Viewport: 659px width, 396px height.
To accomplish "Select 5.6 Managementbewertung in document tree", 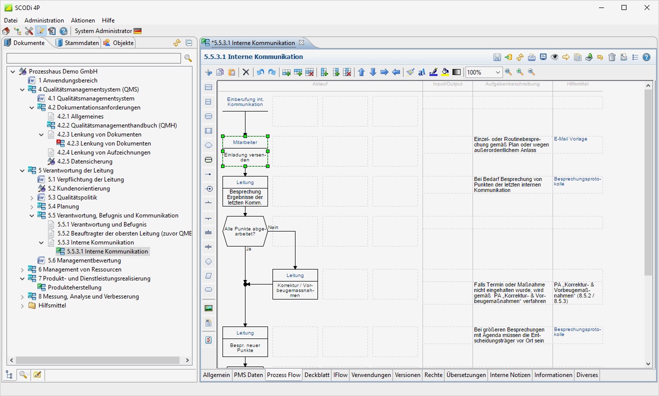I will 84,260.
